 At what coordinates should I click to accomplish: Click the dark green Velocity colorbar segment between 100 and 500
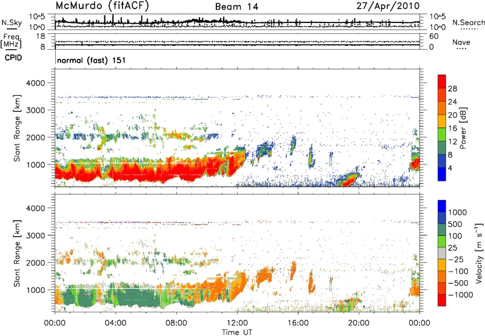442,230
